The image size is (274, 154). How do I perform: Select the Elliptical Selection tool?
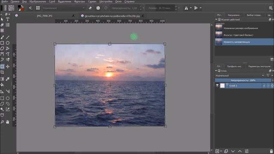click(8, 98)
